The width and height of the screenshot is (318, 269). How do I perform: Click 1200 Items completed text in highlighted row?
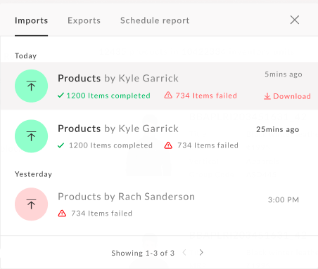coord(108,96)
